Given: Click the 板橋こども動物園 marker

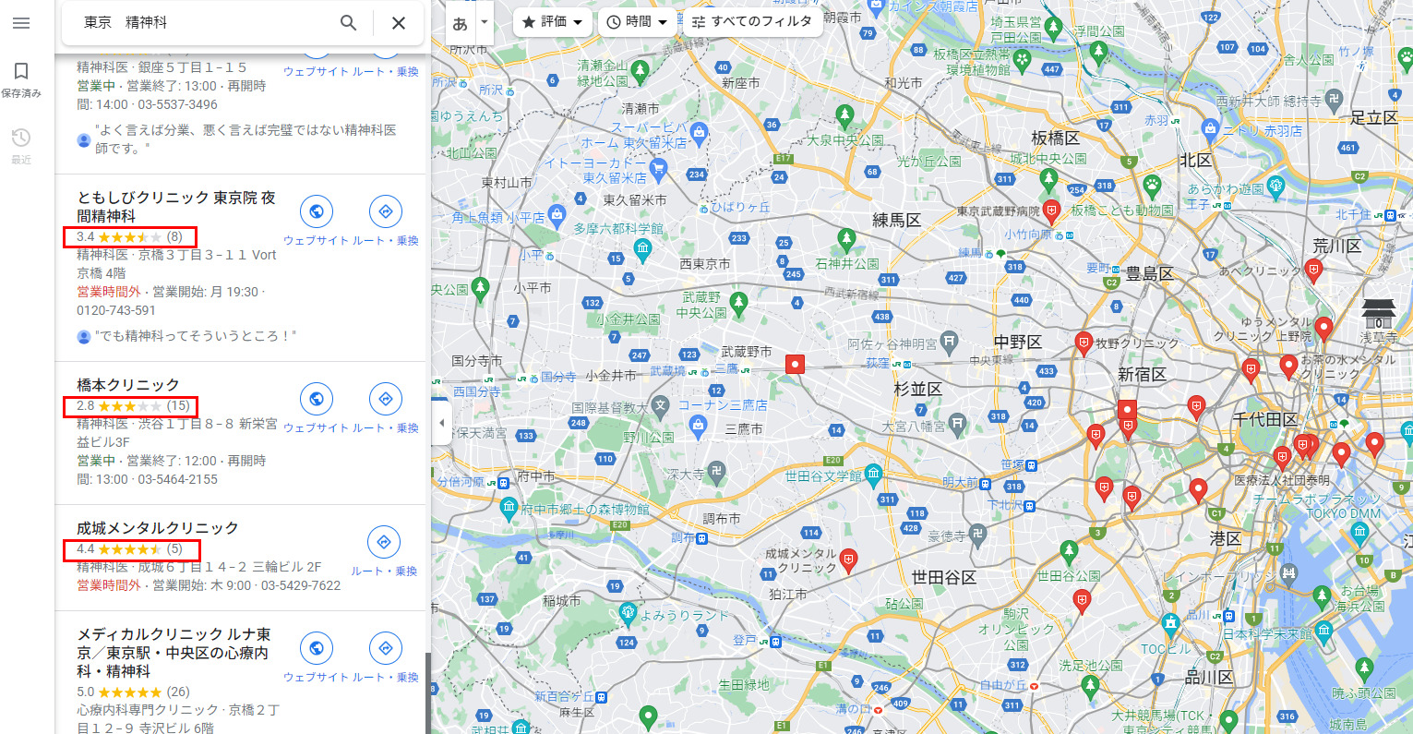Looking at the screenshot, I should pos(1152,186).
